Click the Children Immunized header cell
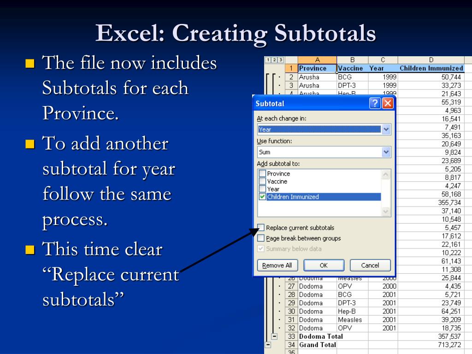This screenshot has width=472, height=354. (431, 68)
